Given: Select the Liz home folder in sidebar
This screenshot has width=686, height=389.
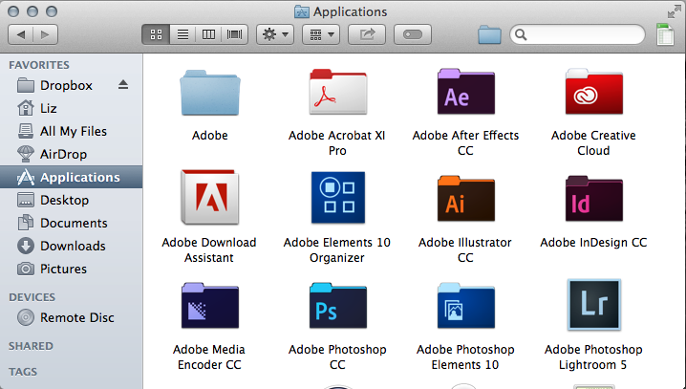Looking at the screenshot, I should 71,108.
